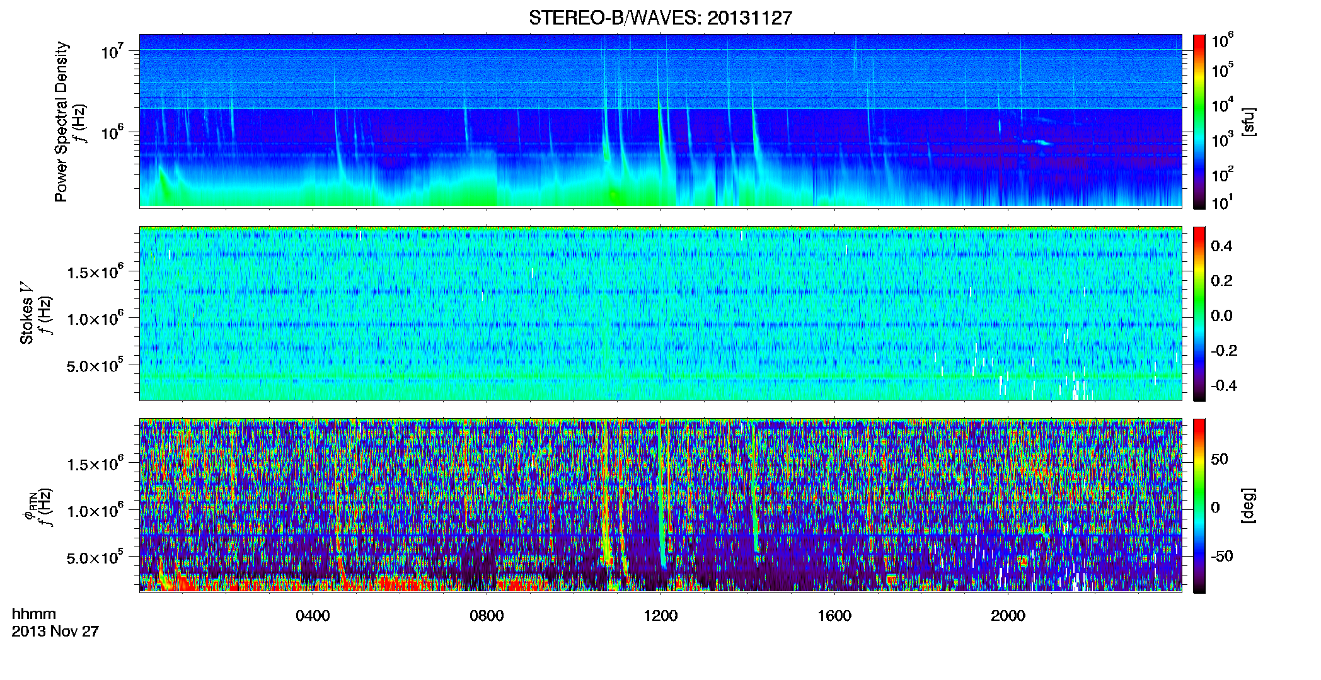
Task: Click the 10^7 frequency tick label
Action: 112,51
